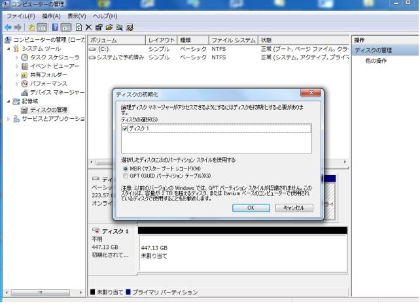Toggle the Show/Hide Action Pane icon
The width and height of the screenshot is (420, 303).
(65, 27)
